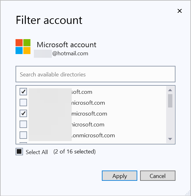Focus the Search available directories field

(x=96, y=74)
